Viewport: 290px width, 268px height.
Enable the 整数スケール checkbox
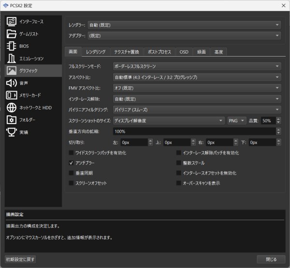click(x=178, y=163)
